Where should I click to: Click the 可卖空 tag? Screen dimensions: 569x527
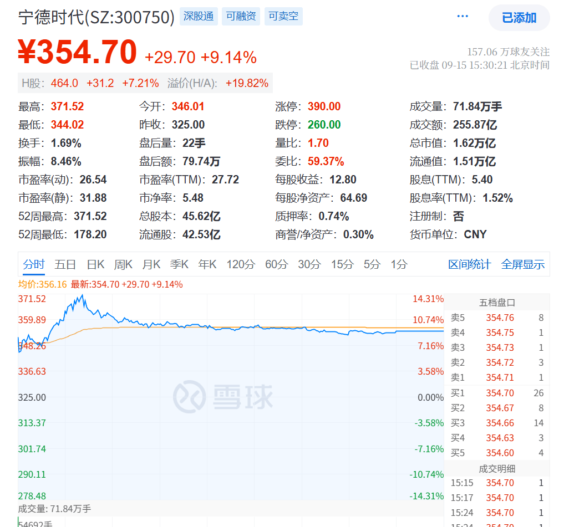tap(283, 16)
